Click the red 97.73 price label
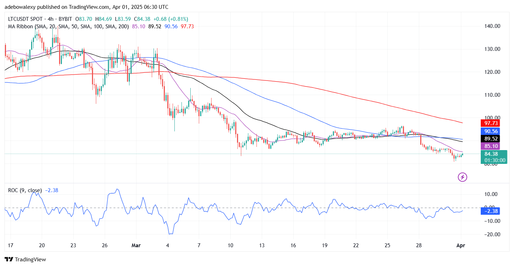Viewport: 514px width, 267px height. coord(490,123)
